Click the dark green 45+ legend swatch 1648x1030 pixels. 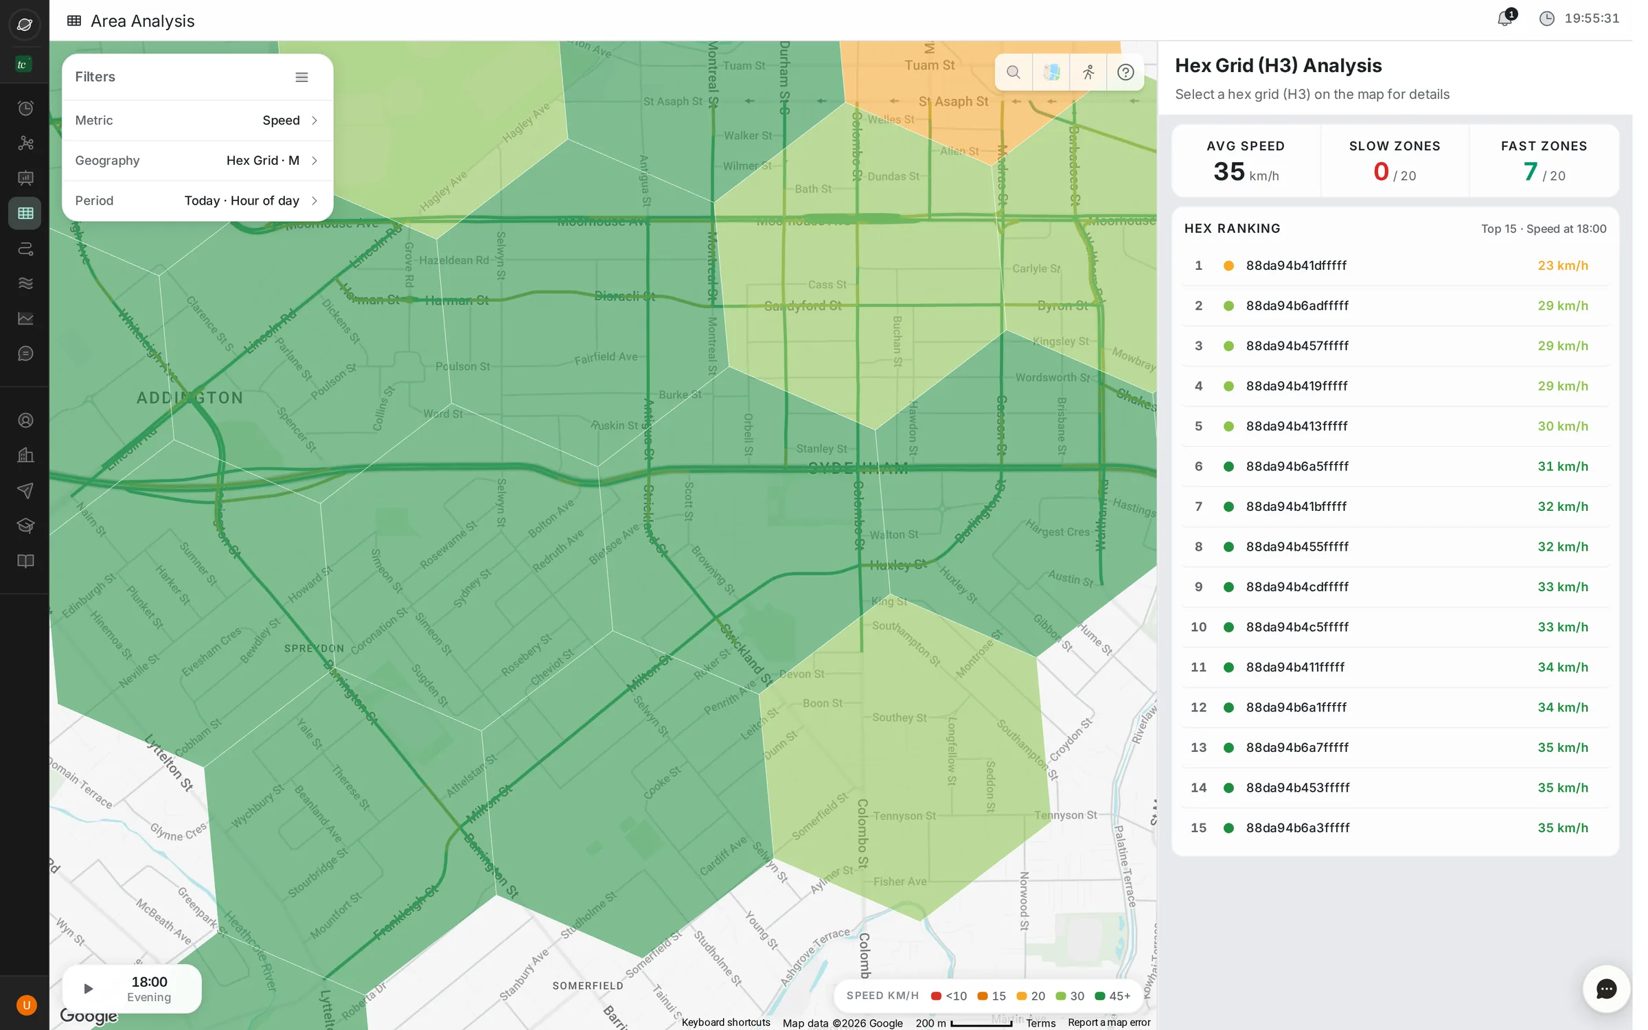click(x=1099, y=996)
